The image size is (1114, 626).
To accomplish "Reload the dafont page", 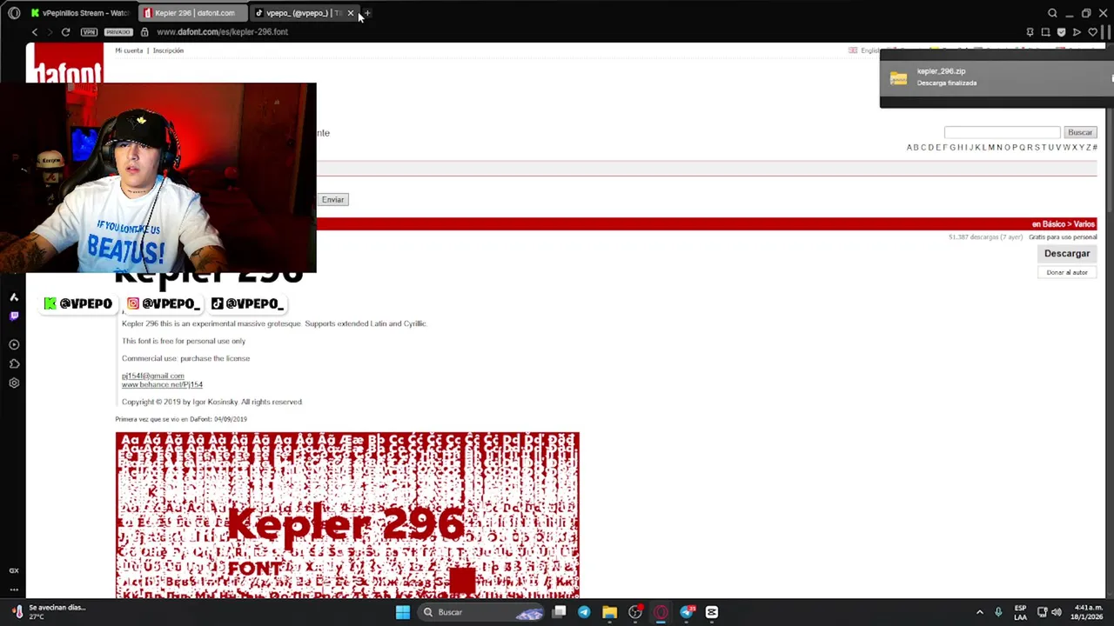I will click(65, 32).
